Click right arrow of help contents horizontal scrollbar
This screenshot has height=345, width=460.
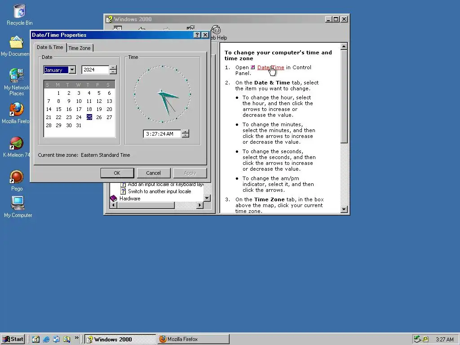point(200,205)
